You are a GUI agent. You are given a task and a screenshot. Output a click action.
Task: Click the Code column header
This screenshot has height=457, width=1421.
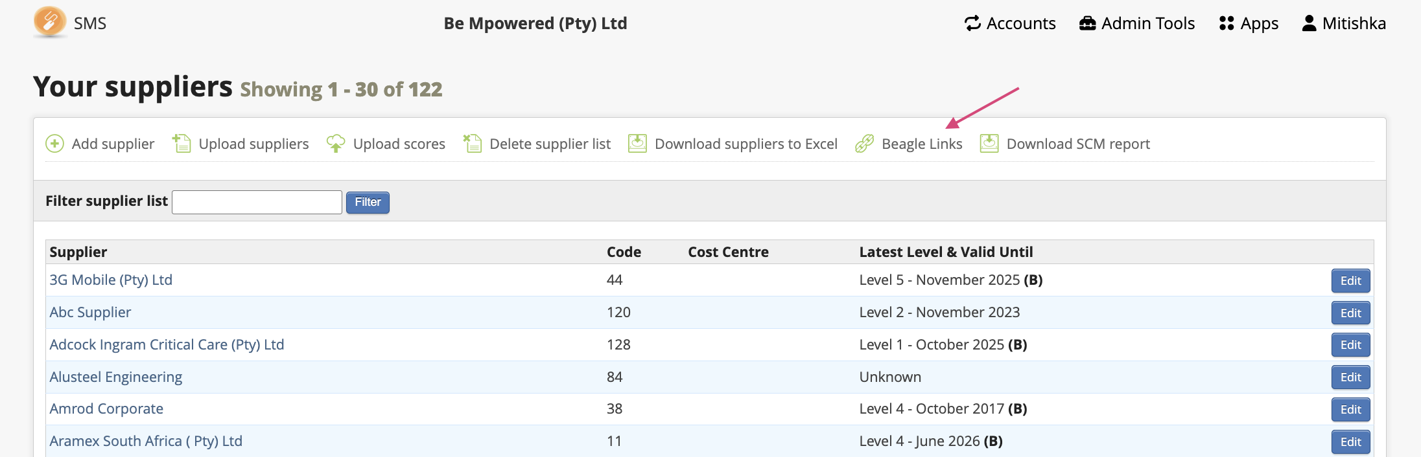624,252
